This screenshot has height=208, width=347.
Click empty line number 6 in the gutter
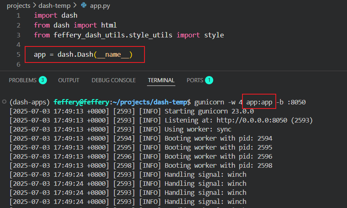pyautogui.click(x=19, y=64)
